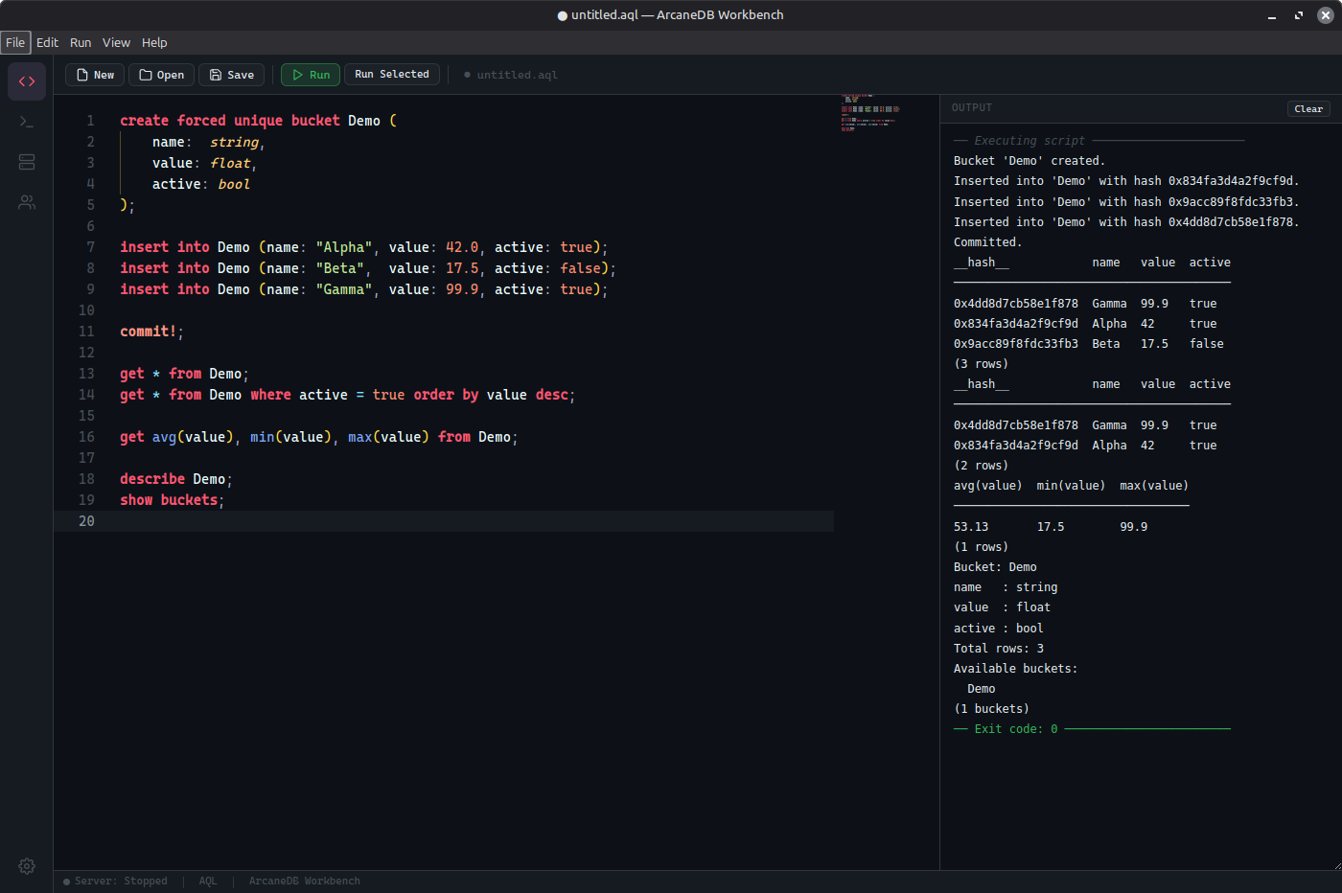Create a file with the New document icon

(x=94, y=74)
